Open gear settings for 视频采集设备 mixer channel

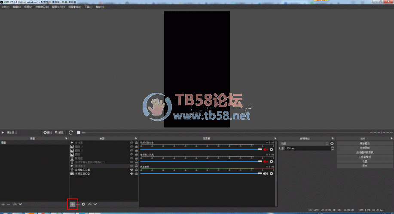click(x=272, y=149)
